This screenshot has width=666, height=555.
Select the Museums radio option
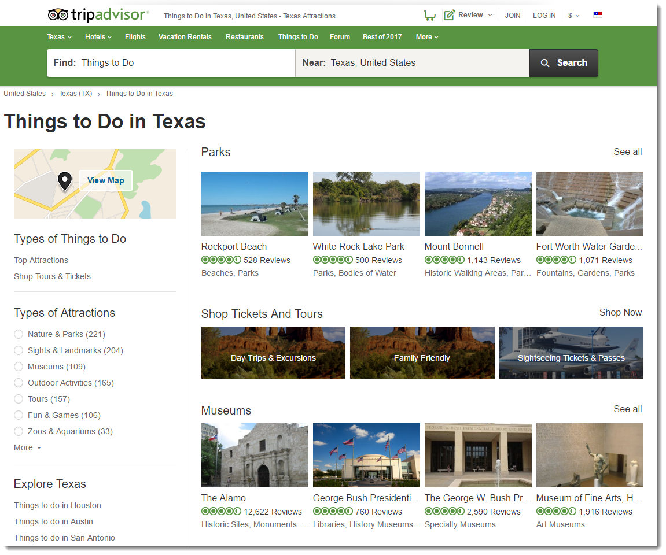coord(19,367)
